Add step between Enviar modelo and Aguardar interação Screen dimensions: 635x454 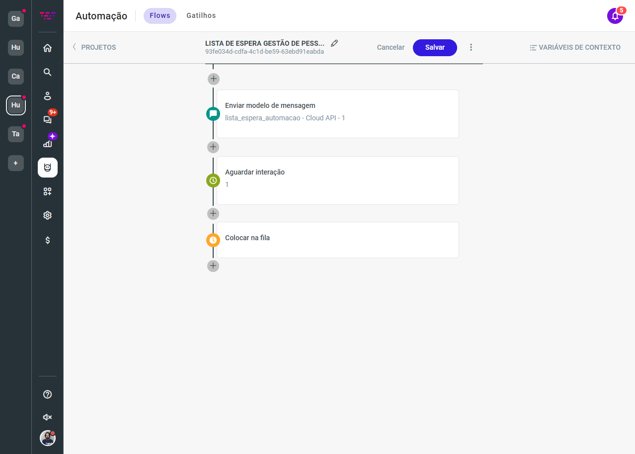[213, 147]
